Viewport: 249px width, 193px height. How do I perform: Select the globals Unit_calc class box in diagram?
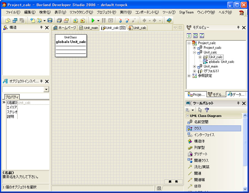pyautogui.click(x=71, y=46)
